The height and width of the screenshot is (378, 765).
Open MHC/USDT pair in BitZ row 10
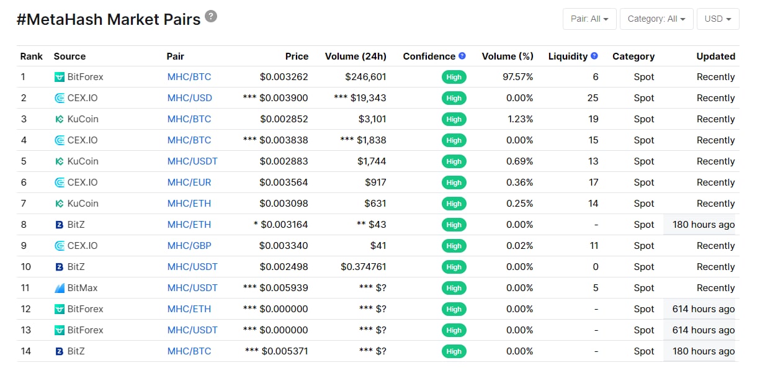click(x=192, y=267)
